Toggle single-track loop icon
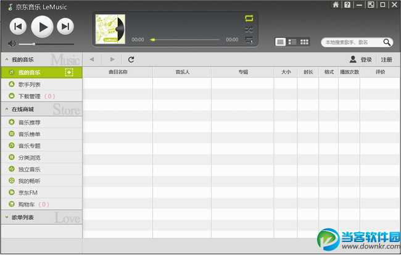401x255 pixels. (249, 40)
